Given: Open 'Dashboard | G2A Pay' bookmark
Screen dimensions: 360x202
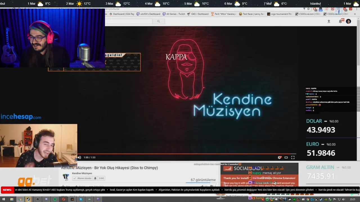Looking at the screenshot, I should (x=122, y=14).
